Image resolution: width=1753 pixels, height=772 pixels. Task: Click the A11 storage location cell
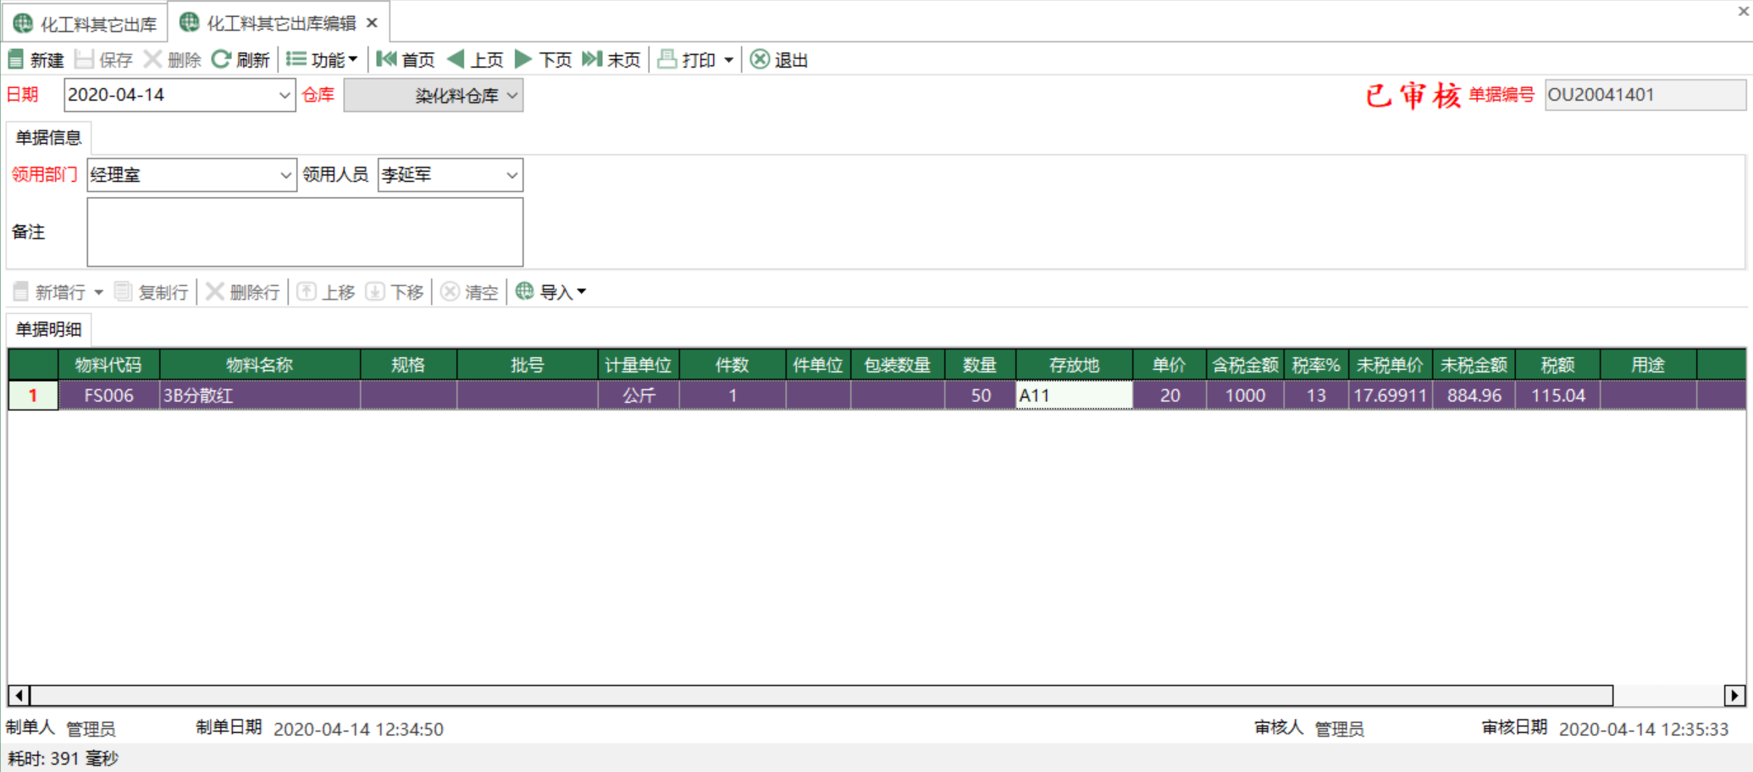click(x=1074, y=395)
